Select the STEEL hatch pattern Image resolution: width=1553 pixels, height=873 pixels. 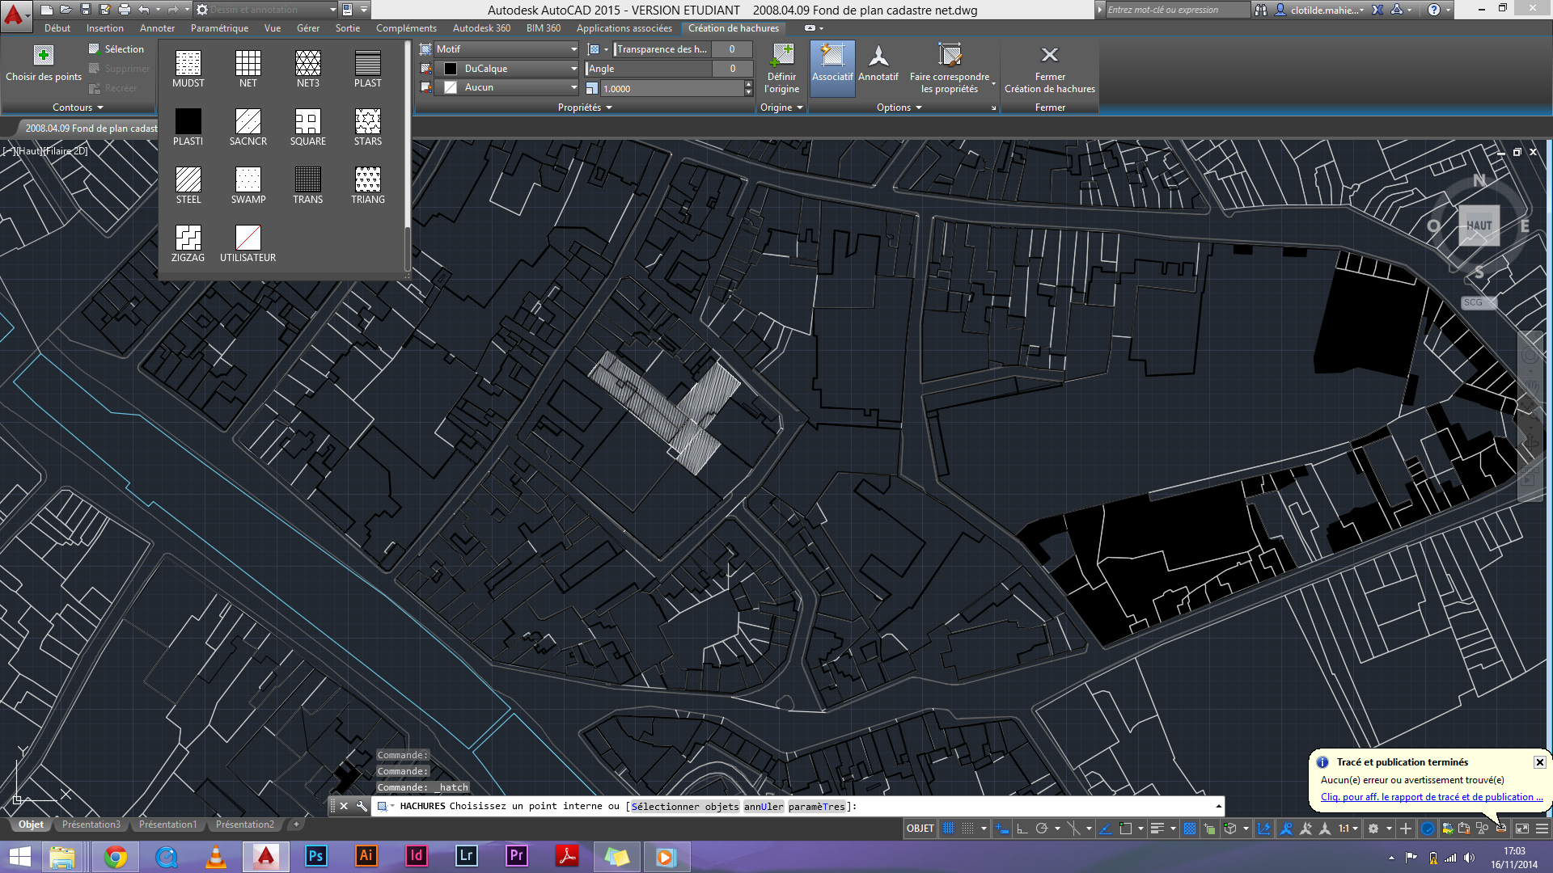point(188,186)
